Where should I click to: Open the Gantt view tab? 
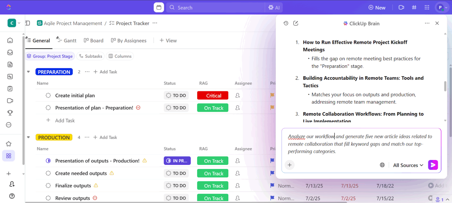[66, 40]
